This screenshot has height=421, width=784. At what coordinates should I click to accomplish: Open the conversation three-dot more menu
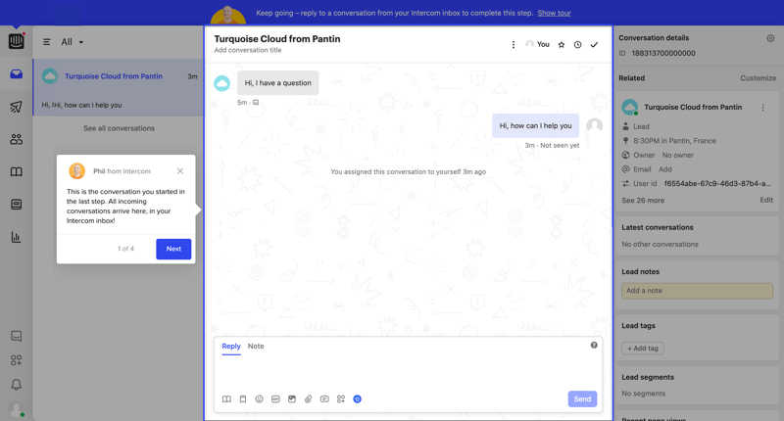tap(513, 44)
